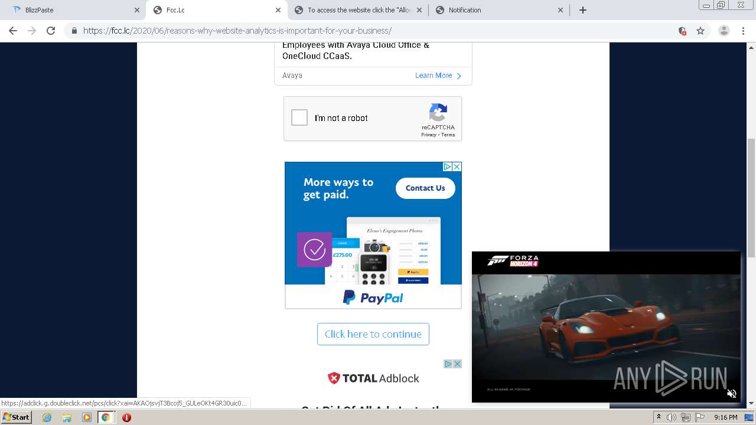Open the Chrome profile avatar
756x425 pixels.
(x=724, y=31)
